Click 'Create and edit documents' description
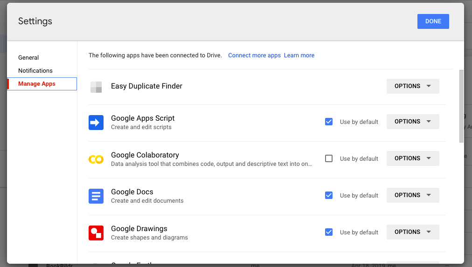Viewport: 472px width, 267px height. pyautogui.click(x=147, y=200)
